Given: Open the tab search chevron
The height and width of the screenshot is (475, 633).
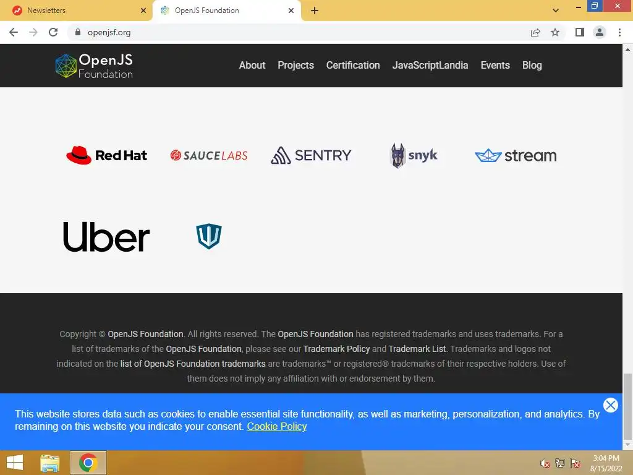Looking at the screenshot, I should click(556, 11).
